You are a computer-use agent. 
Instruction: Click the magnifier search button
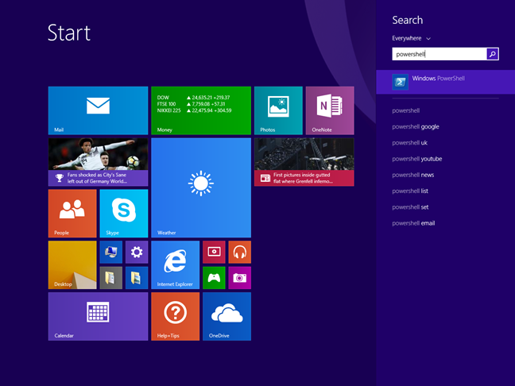492,54
